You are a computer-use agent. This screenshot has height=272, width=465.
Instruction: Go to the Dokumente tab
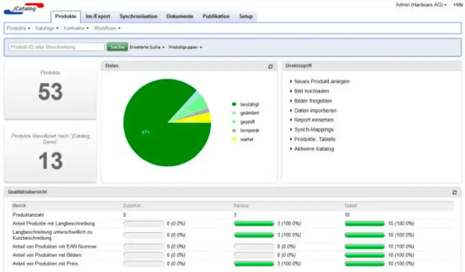[180, 16]
